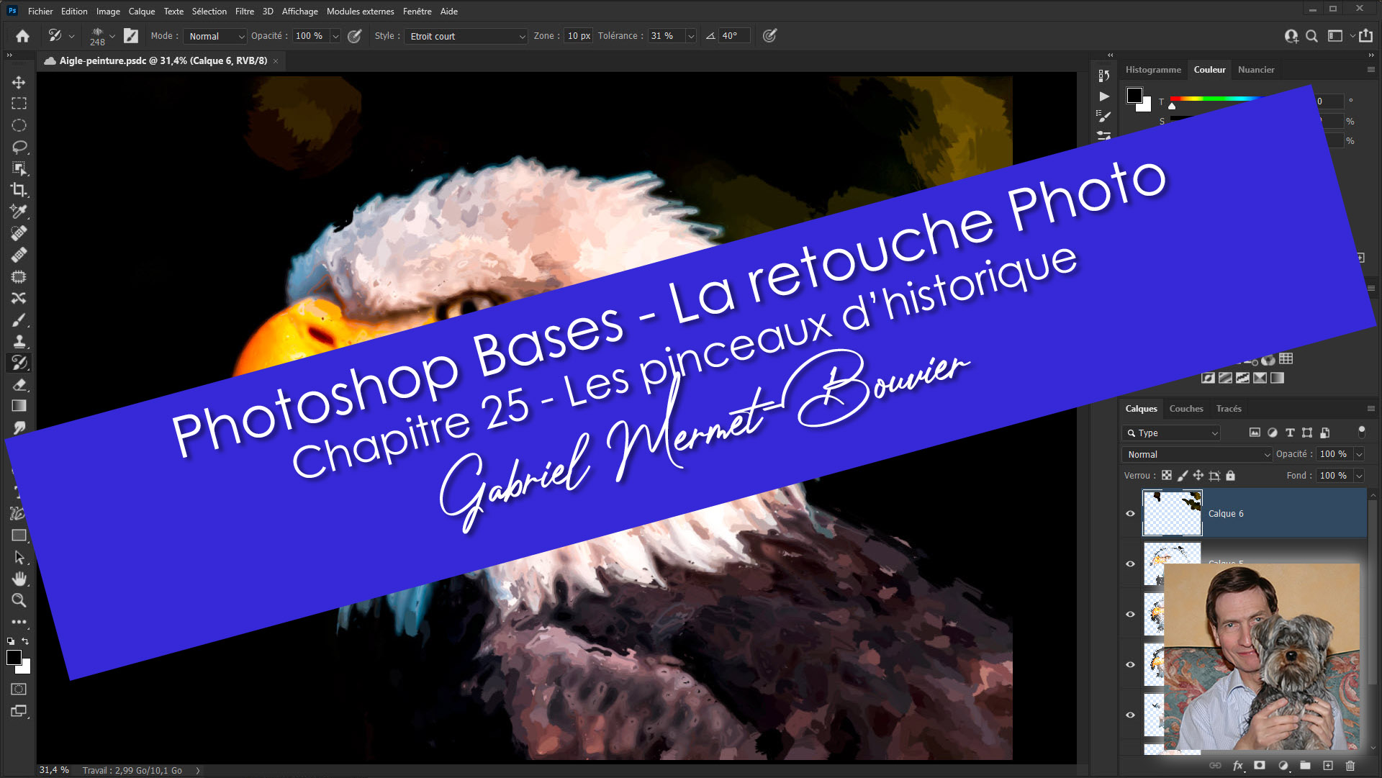Select the Eraser tool
Viewport: 1382px width, 778px height.
pyautogui.click(x=19, y=384)
